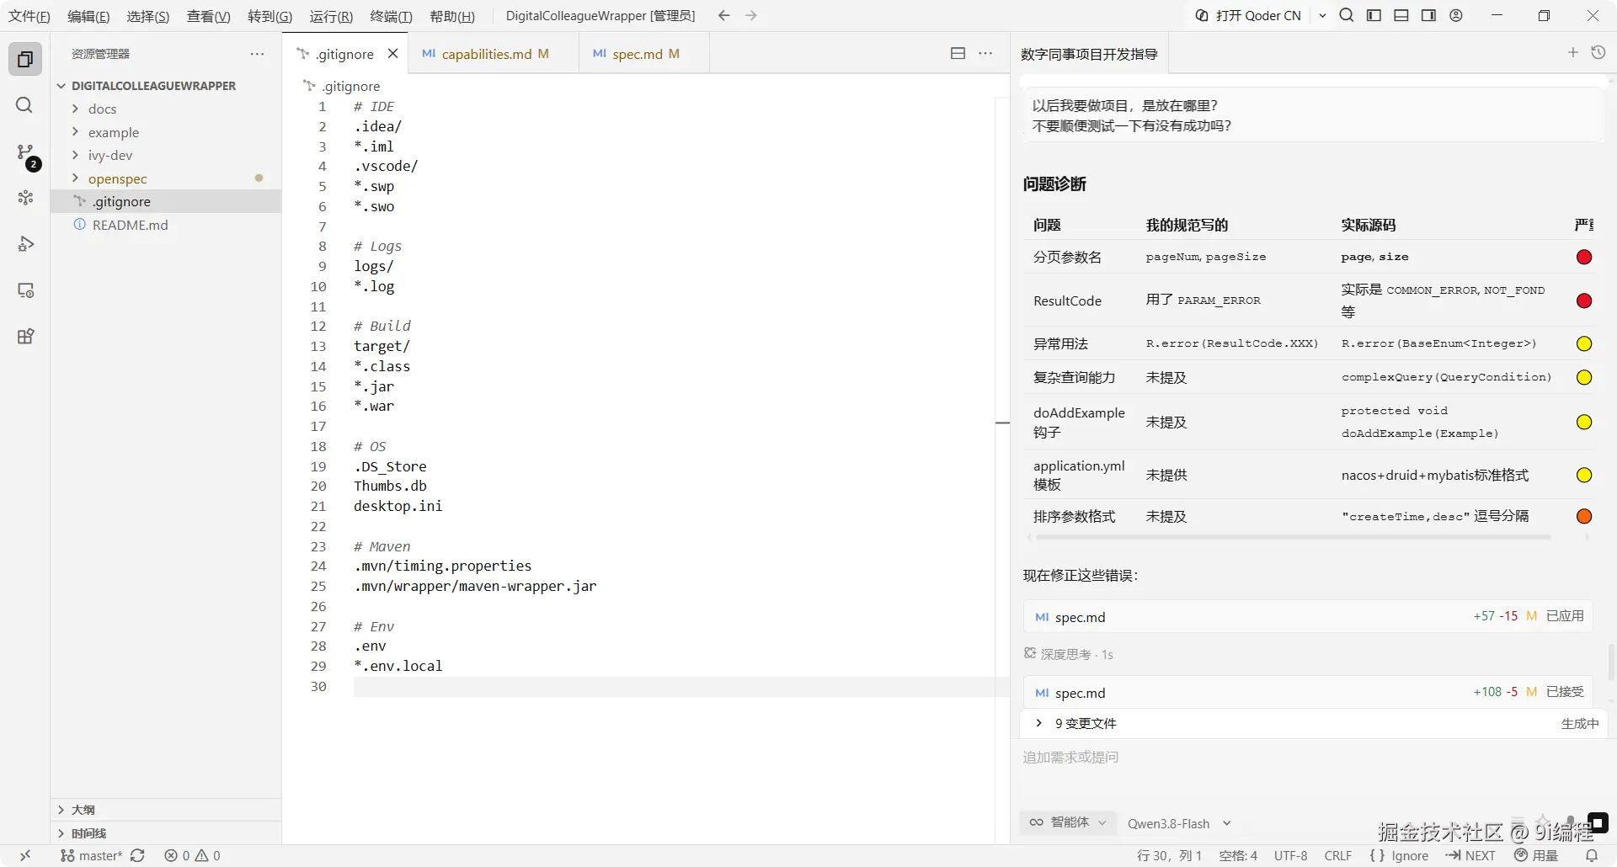The height and width of the screenshot is (867, 1617).
Task: Toggle the bottom panel layout
Action: (x=1401, y=15)
